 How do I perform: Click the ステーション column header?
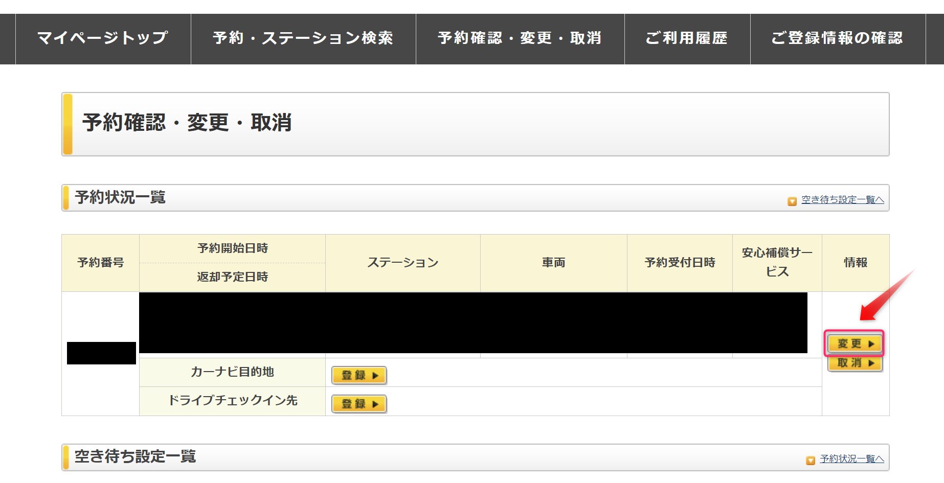coord(403,263)
